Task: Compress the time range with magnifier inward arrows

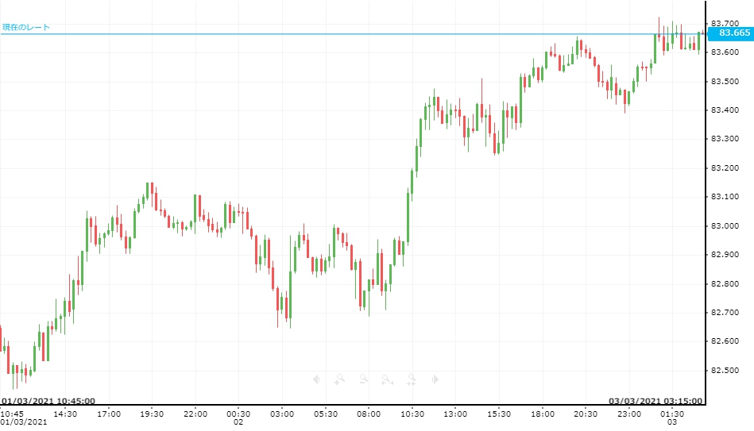Action: coord(412,380)
